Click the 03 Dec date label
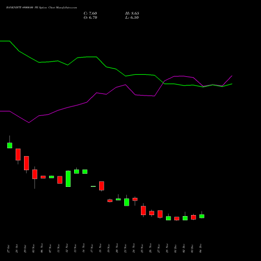 (192, 248)
